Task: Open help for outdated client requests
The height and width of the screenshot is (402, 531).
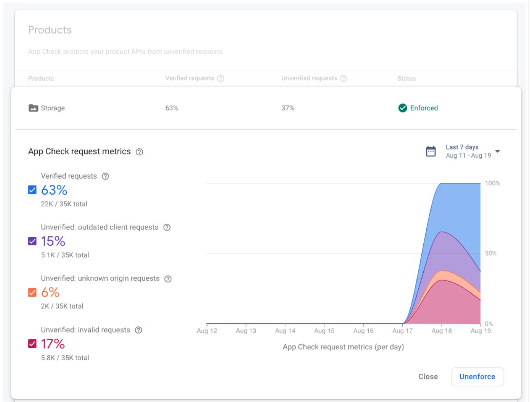Action: point(167,227)
